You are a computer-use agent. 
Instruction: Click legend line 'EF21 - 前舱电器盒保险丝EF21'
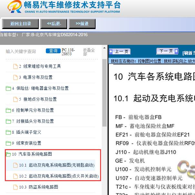[x=152, y=135]
